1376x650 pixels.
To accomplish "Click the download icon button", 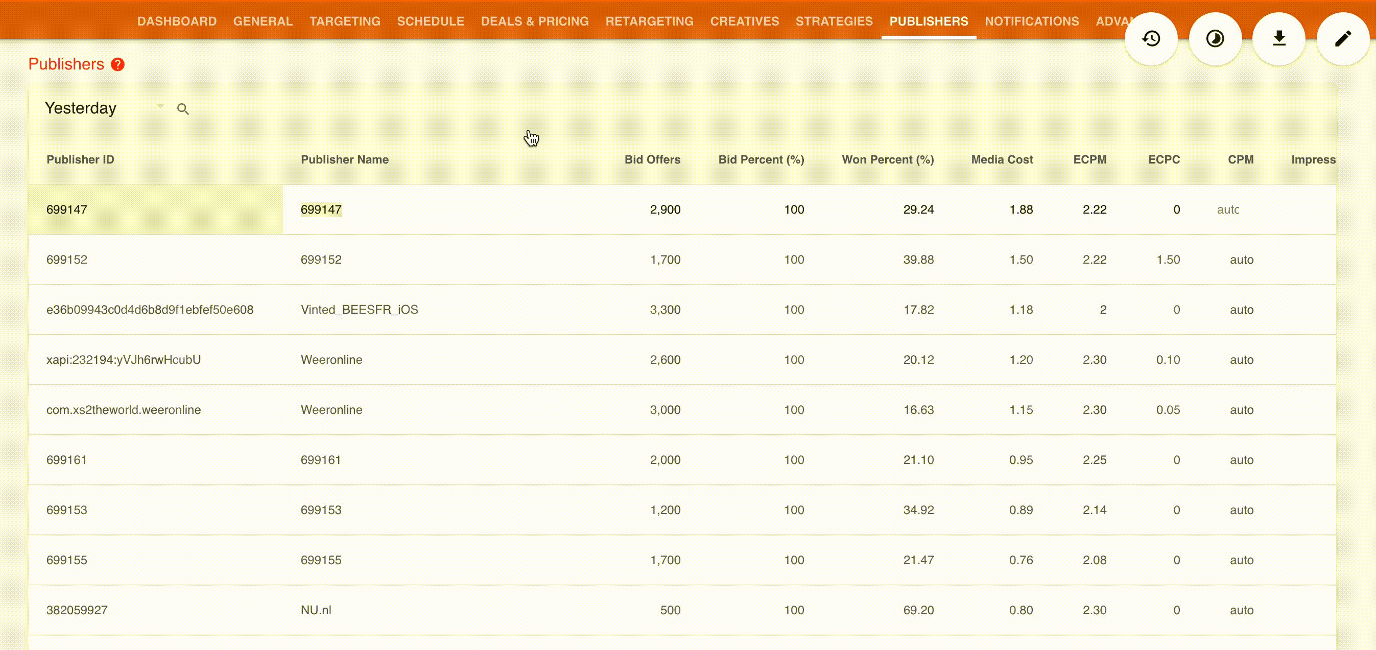I will pos(1279,38).
